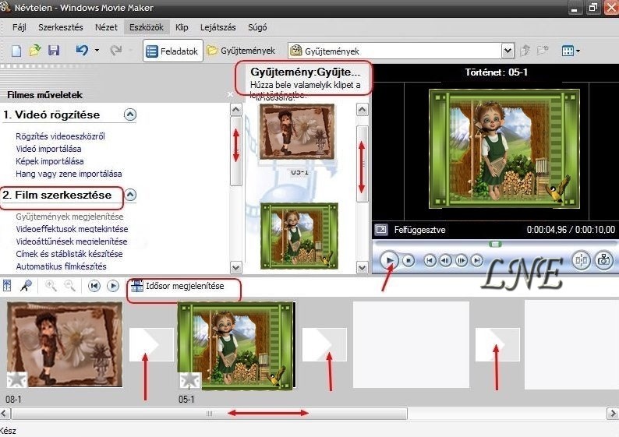Open the Eszközök menu
619x437 pixels.
[147, 27]
